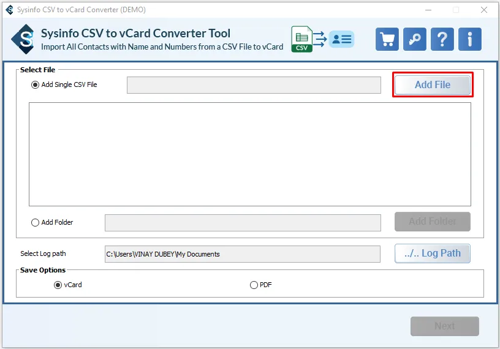Click the Add File button
The height and width of the screenshot is (349, 500).
click(433, 84)
